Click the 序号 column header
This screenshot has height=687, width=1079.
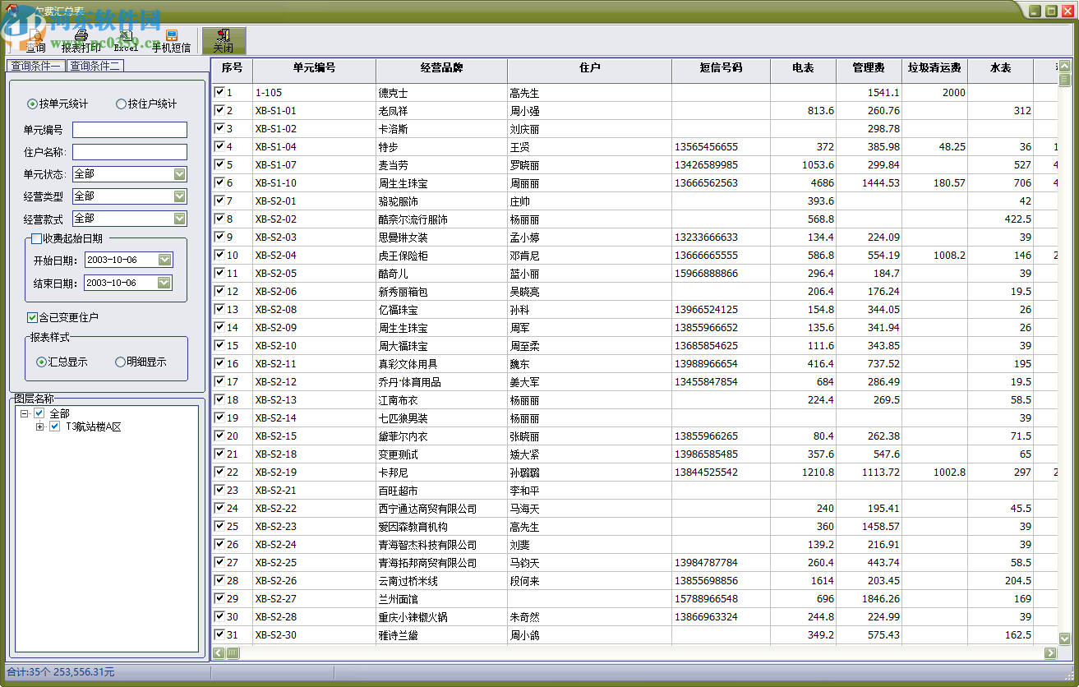pyautogui.click(x=233, y=70)
